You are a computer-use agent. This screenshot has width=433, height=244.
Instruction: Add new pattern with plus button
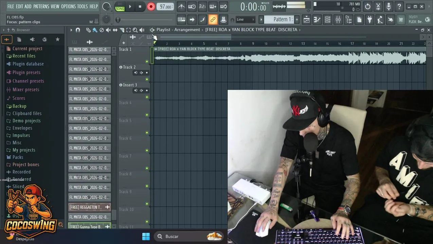point(297,20)
